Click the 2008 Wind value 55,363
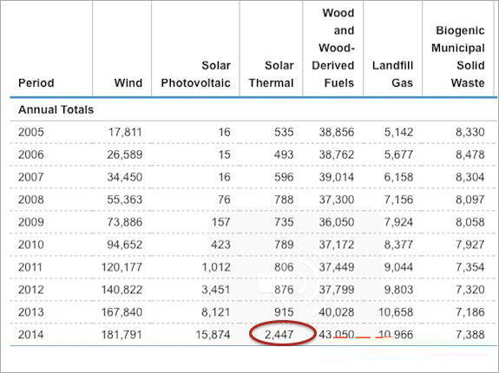 [x=125, y=200]
